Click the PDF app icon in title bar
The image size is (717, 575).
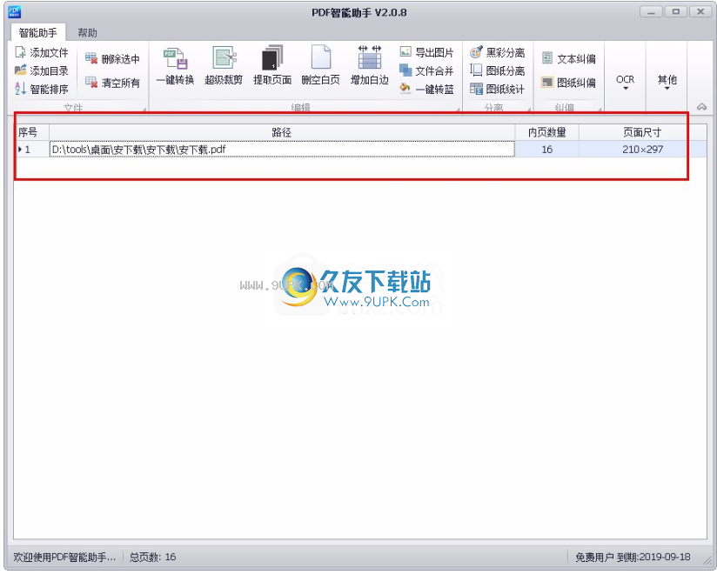click(x=15, y=12)
